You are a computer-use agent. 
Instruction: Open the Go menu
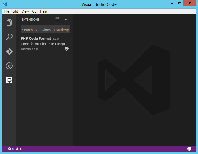[34, 11]
